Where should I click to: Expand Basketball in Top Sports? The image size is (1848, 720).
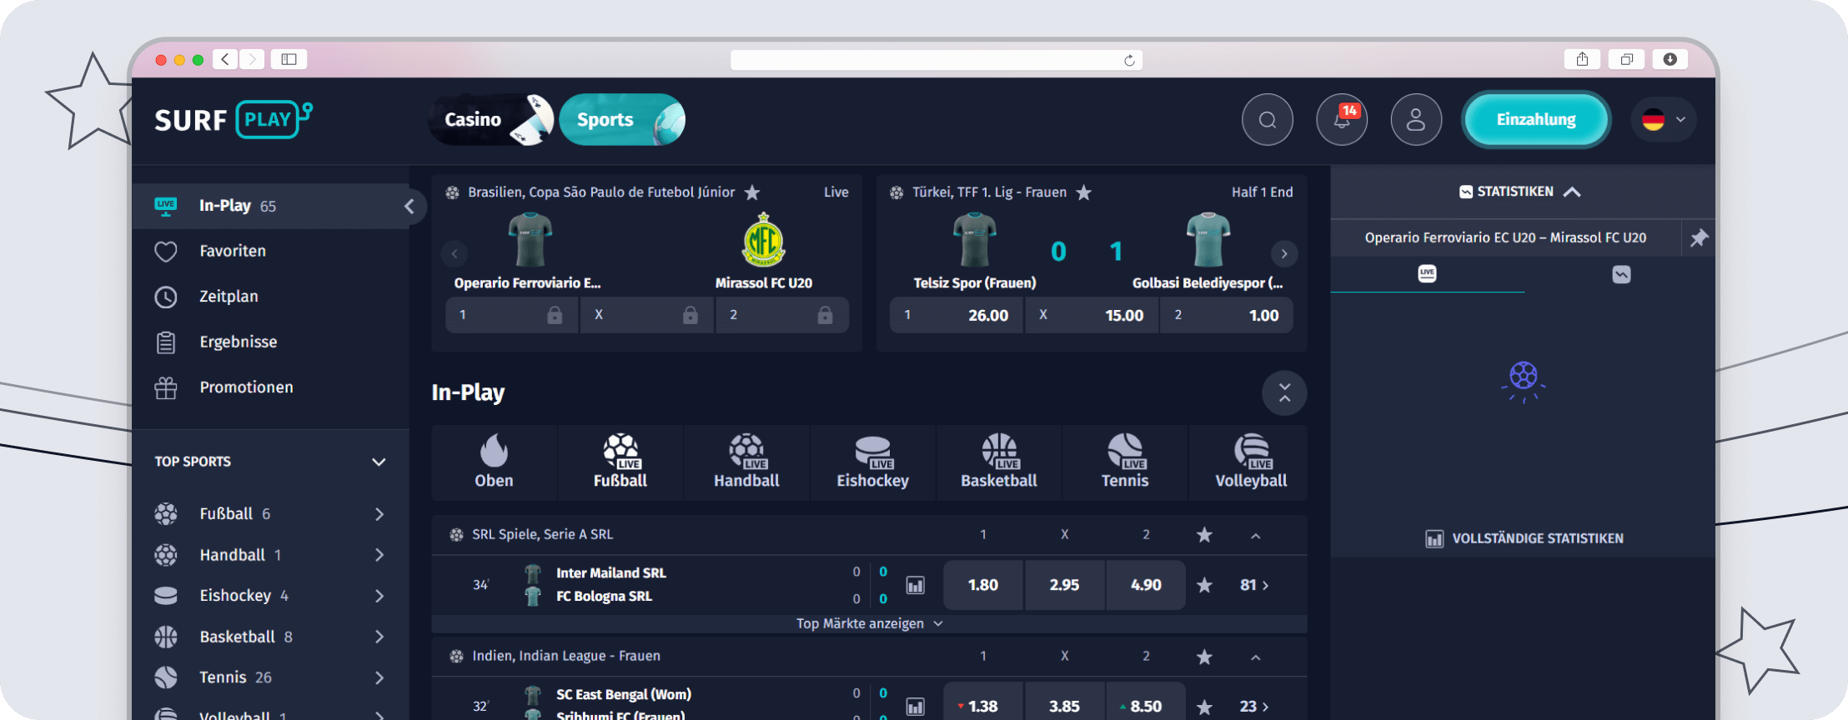379,637
